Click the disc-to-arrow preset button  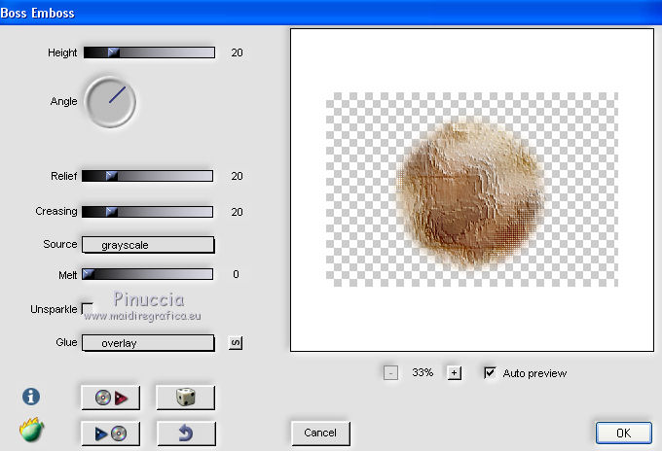coord(111,398)
